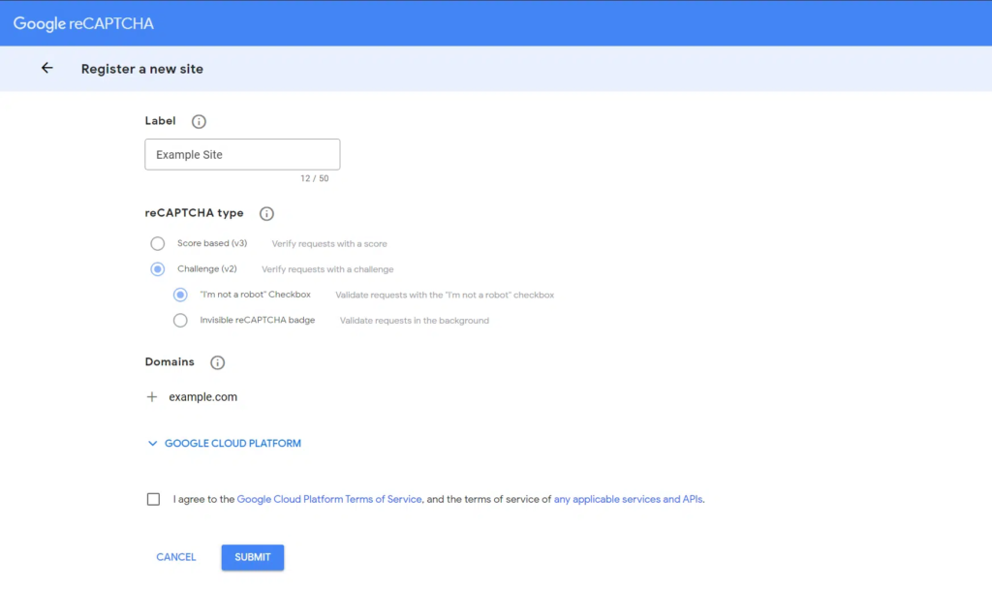
Task: Select Invisible reCAPTCHA badge option
Action: 180,321
